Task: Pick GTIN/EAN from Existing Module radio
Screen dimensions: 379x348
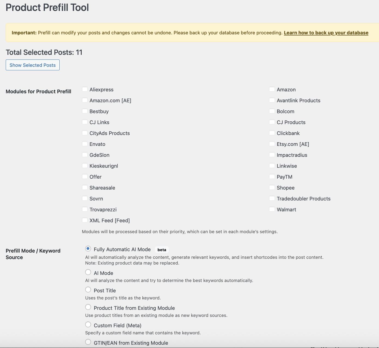Action: tap(88, 342)
